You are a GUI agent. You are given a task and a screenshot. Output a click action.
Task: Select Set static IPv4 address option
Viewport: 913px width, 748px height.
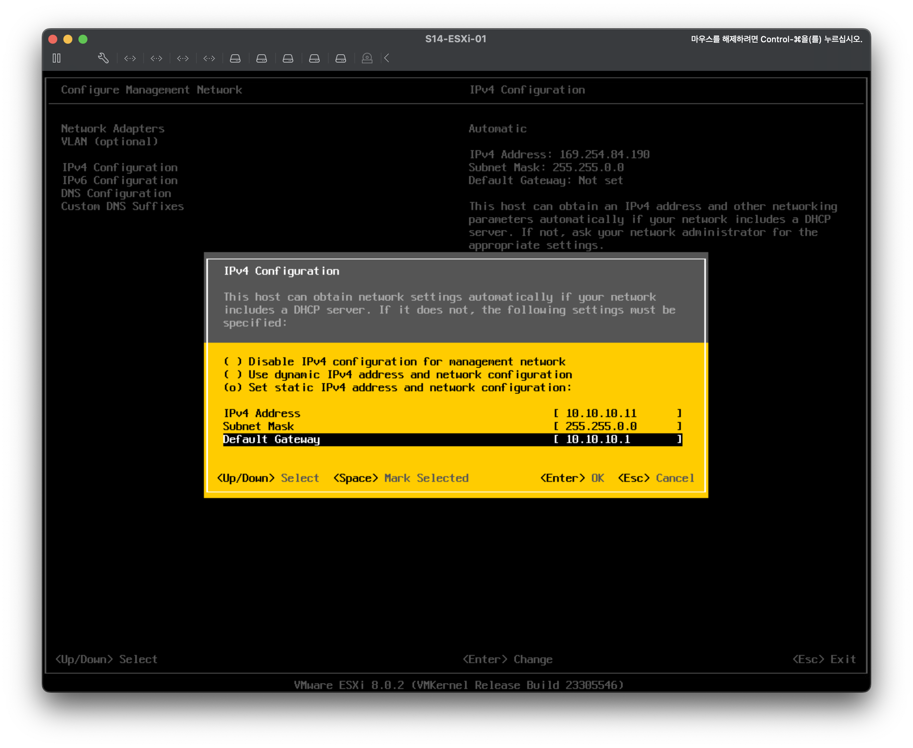click(x=233, y=387)
